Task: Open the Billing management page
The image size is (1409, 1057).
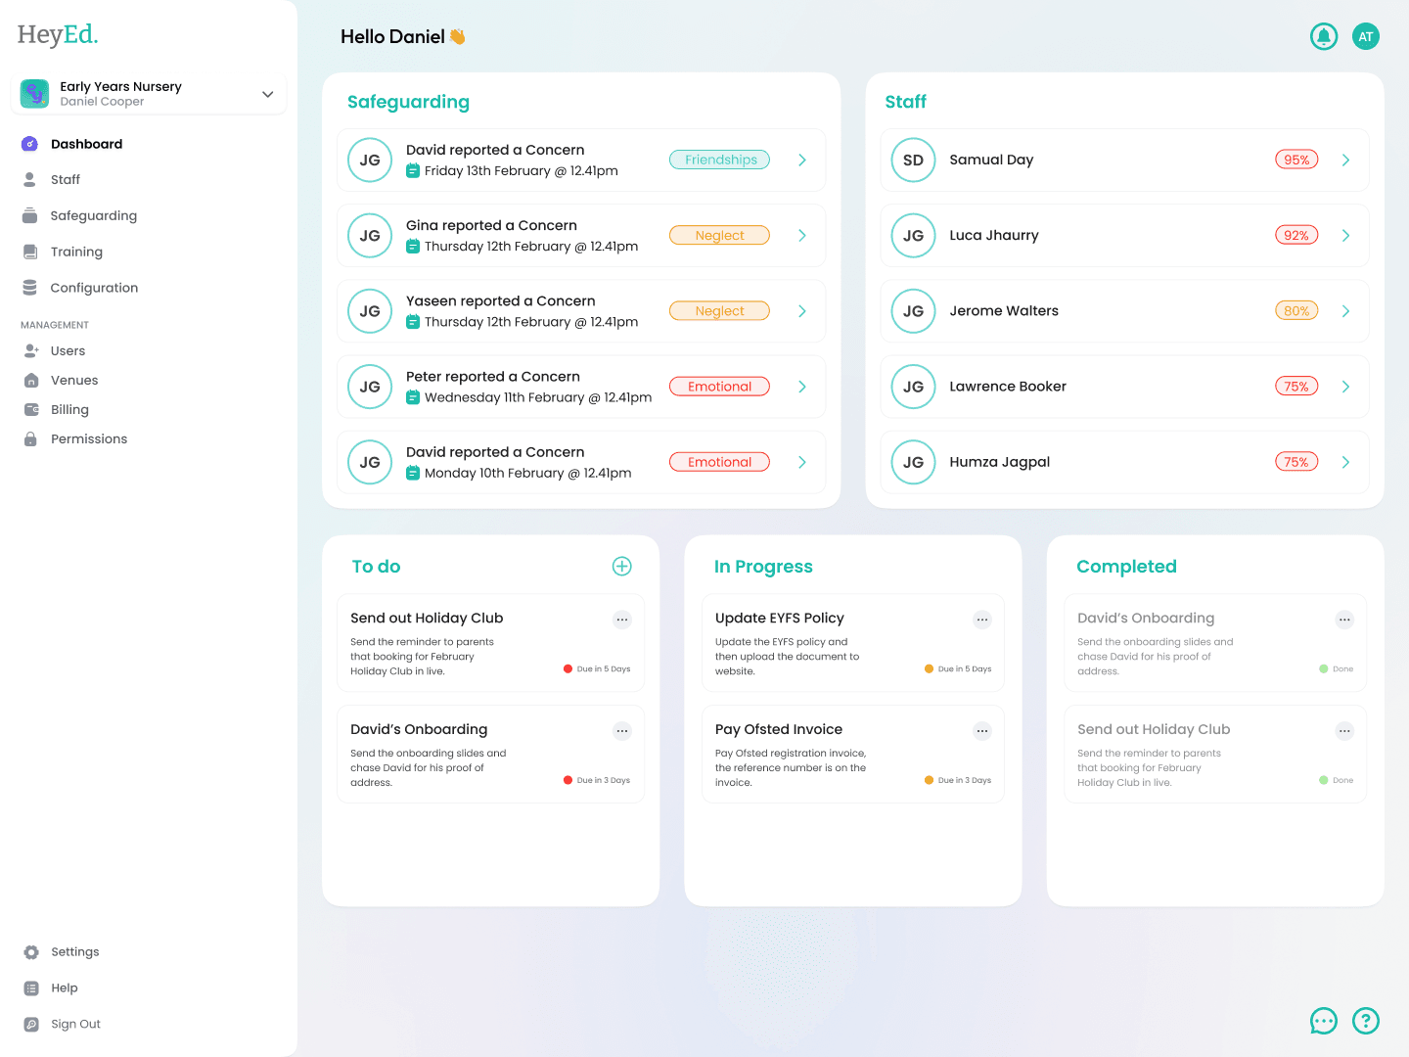Action: pos(69,410)
